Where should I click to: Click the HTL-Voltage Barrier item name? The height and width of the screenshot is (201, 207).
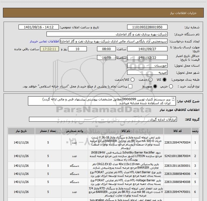tap(126, 182)
